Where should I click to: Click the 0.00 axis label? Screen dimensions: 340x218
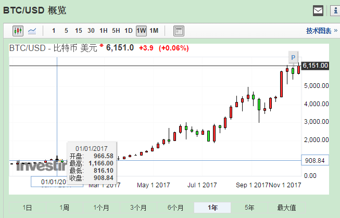(310, 176)
